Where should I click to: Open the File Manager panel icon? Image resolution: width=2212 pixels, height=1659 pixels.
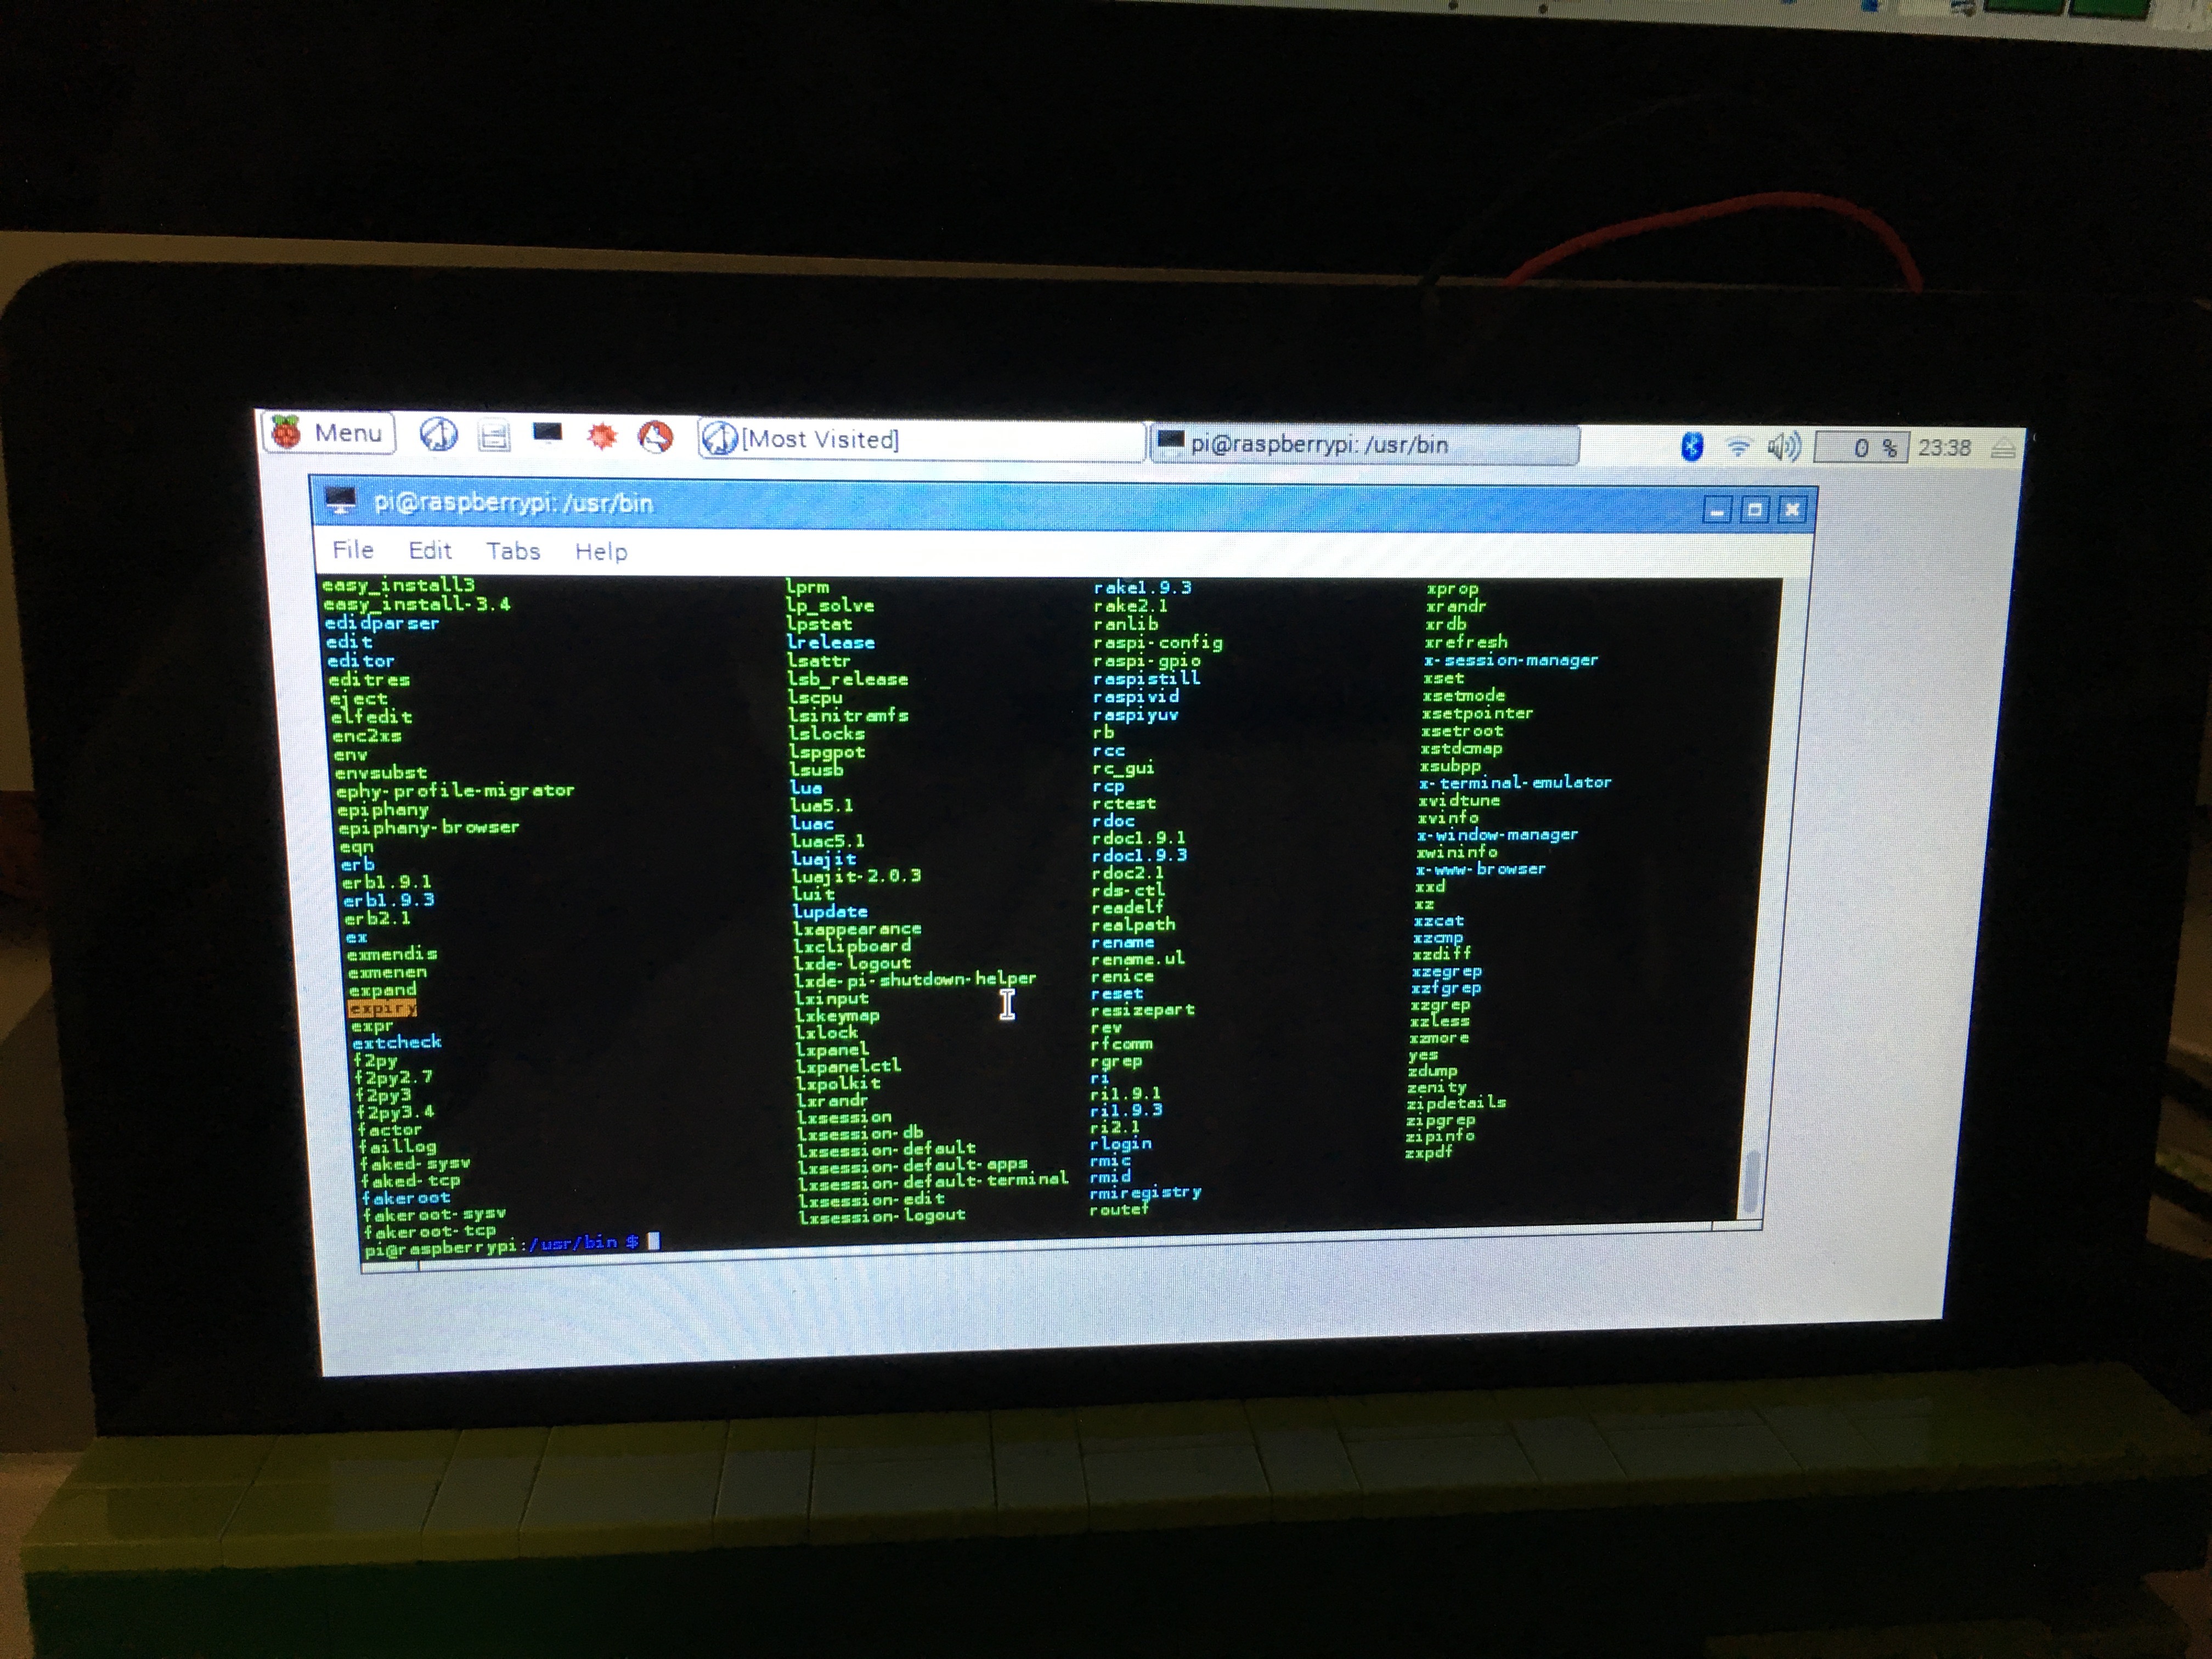[x=494, y=436]
